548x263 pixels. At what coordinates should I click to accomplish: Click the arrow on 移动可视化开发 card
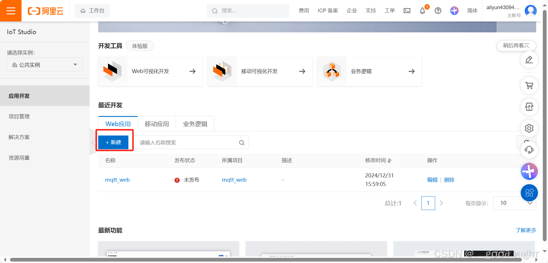[x=302, y=71]
